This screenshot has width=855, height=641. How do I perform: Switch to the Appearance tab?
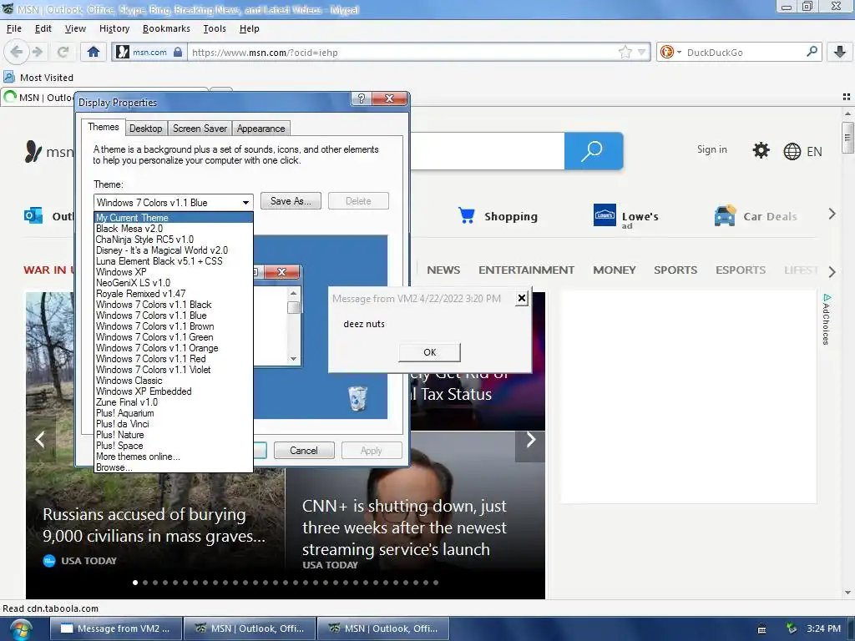click(x=261, y=129)
